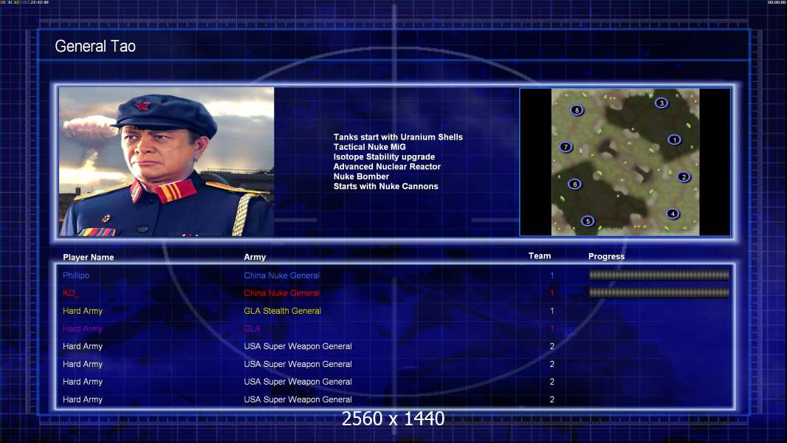Click Phillipo's loading progress bar
Screen dimensions: 787x443
click(x=659, y=275)
